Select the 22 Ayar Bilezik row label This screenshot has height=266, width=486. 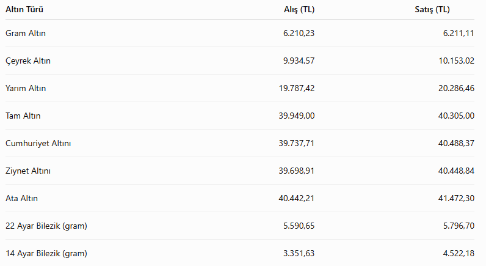tap(46, 226)
